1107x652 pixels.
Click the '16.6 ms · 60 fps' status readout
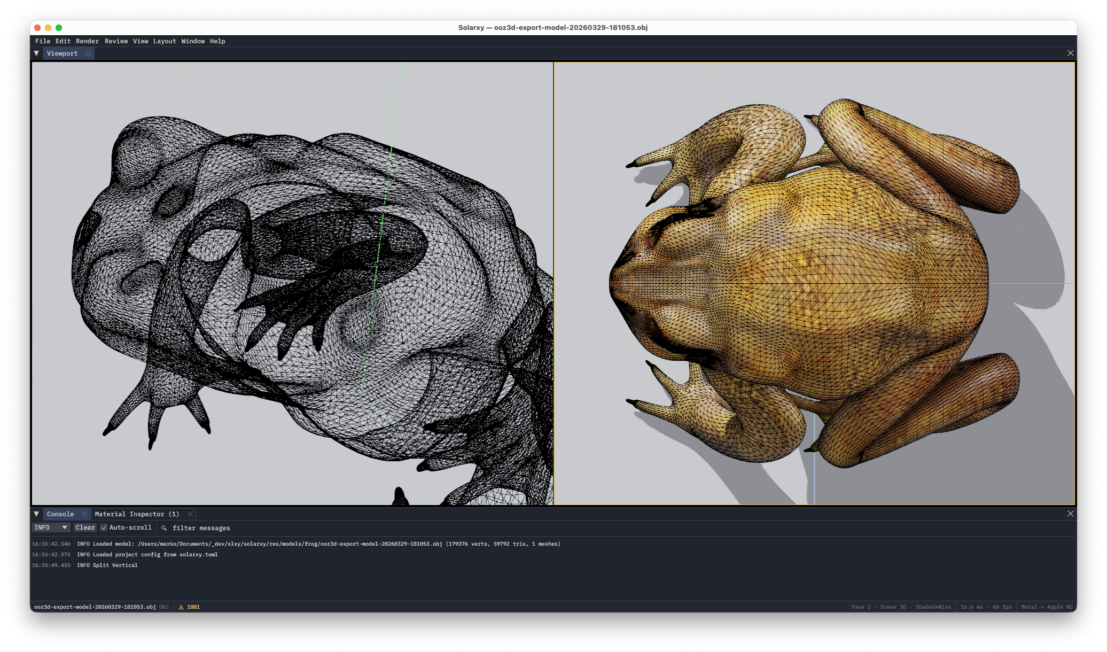pyautogui.click(x=986, y=607)
